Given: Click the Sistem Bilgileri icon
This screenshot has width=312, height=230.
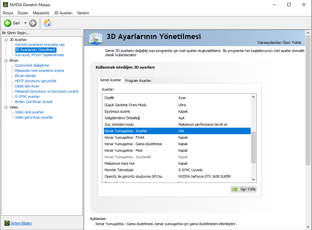Looking at the screenshot, I should click(7, 223).
